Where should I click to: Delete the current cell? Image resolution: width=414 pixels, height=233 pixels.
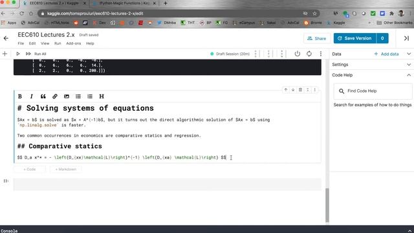coord(300,90)
